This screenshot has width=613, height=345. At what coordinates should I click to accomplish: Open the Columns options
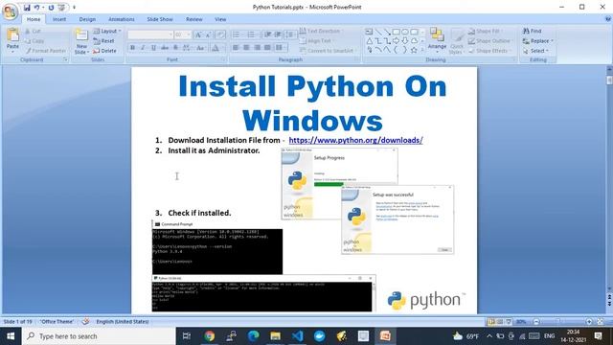280,48
